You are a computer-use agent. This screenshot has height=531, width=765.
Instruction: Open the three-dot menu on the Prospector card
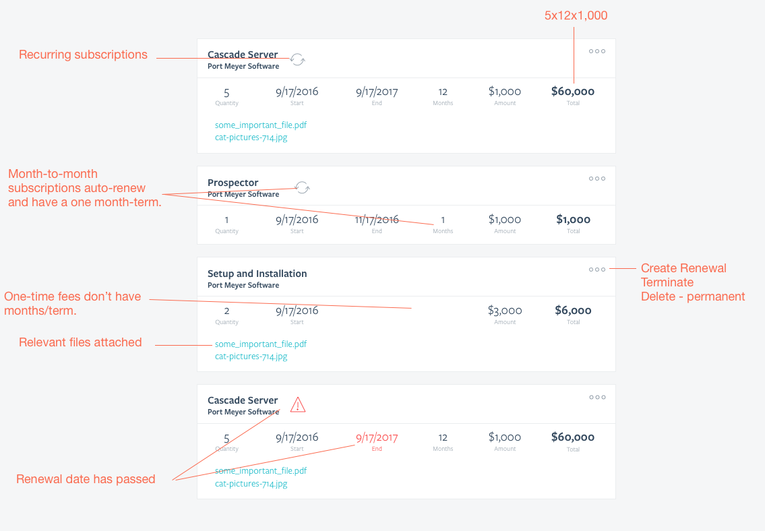[596, 179]
